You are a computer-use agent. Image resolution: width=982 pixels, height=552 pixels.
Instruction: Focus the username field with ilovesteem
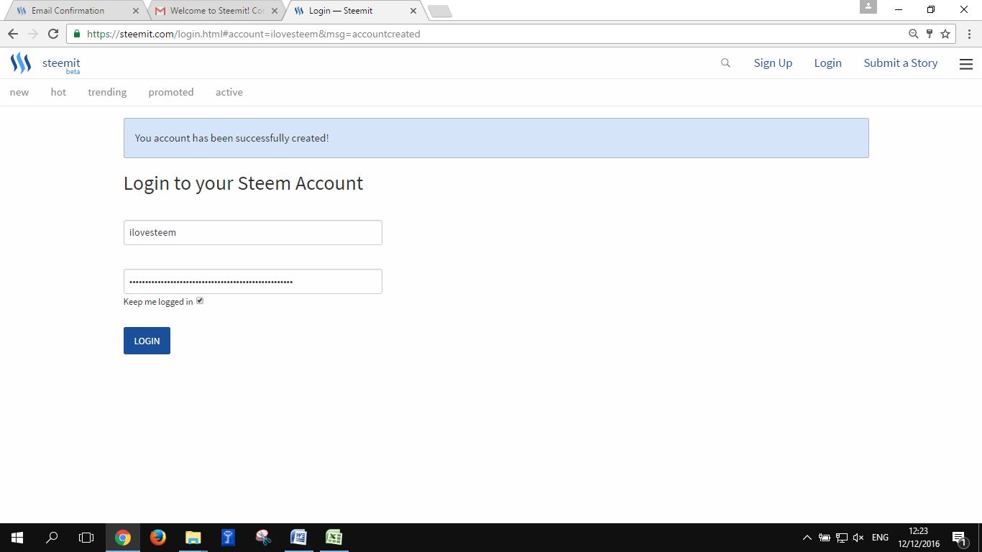(x=253, y=232)
